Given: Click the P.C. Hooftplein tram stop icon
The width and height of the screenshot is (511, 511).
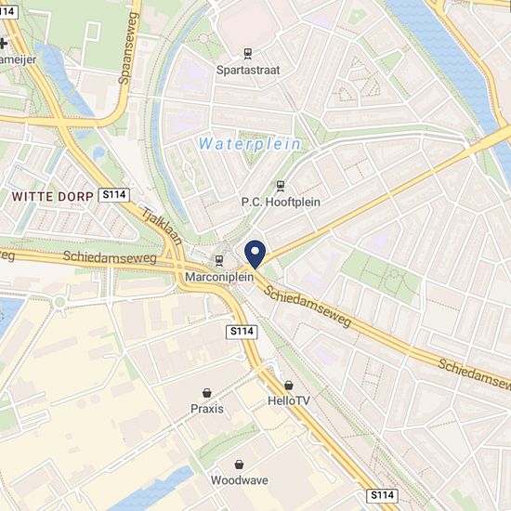Looking at the screenshot, I should pos(281,186).
